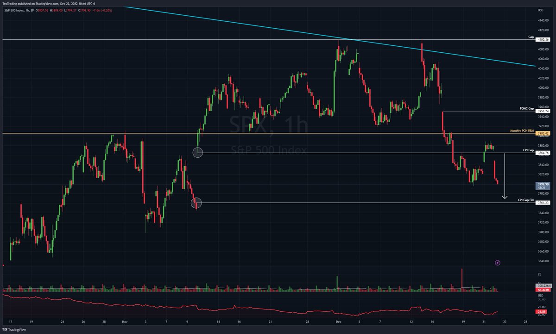Click the 3761.23 price tag
The width and height of the screenshot is (556, 334).
pyautogui.click(x=543, y=203)
